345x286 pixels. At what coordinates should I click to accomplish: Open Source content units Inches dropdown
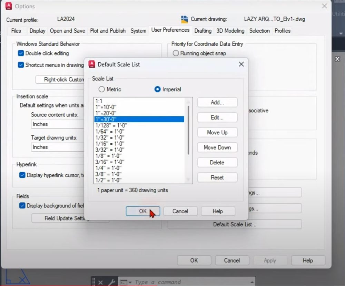58,124
